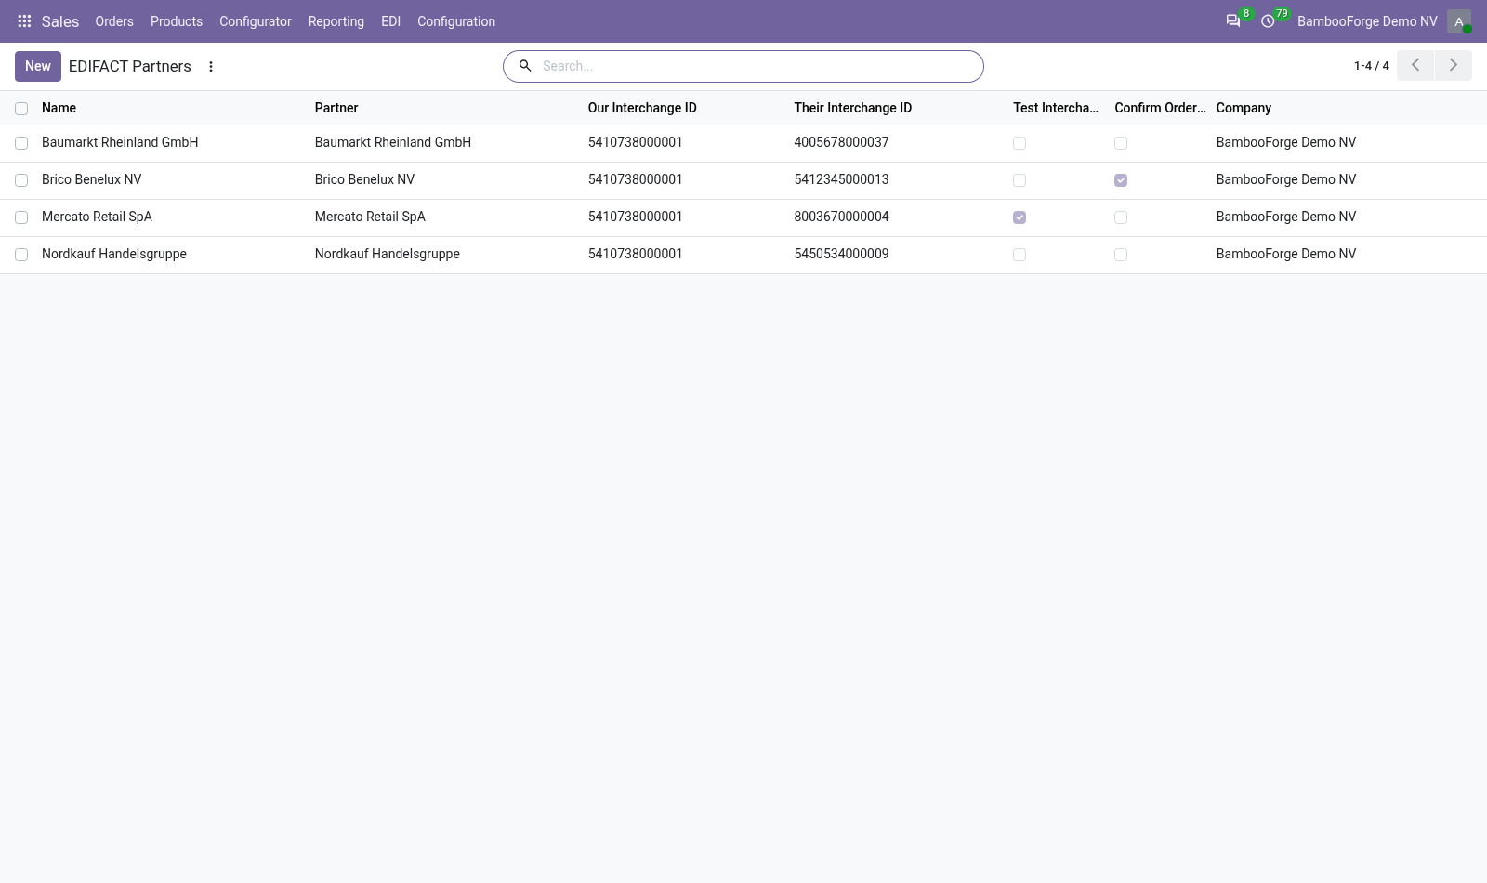Open the Brico Benelux NV name cell
The width and height of the screenshot is (1487, 883).
tap(92, 179)
